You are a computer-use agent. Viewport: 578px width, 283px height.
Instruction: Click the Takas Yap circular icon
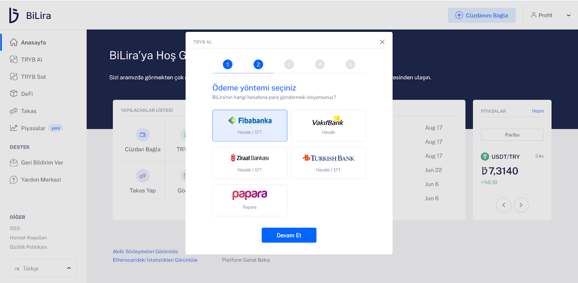(x=143, y=176)
